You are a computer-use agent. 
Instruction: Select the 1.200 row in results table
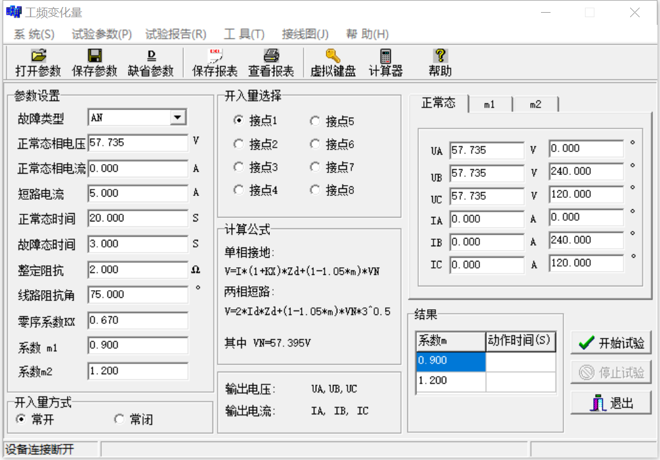point(451,380)
